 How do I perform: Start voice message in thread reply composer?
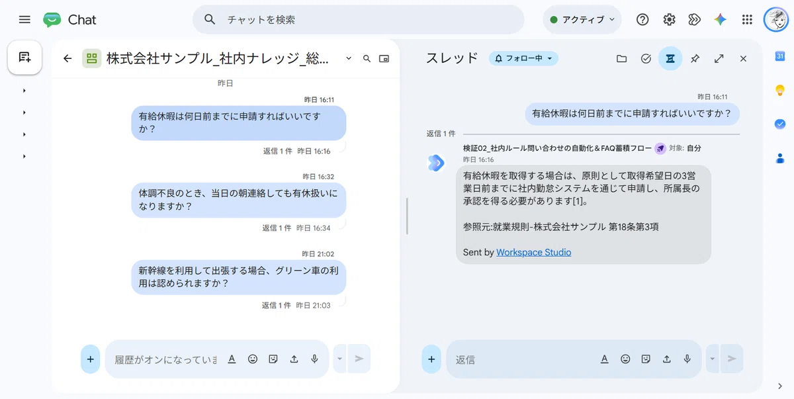coord(687,359)
